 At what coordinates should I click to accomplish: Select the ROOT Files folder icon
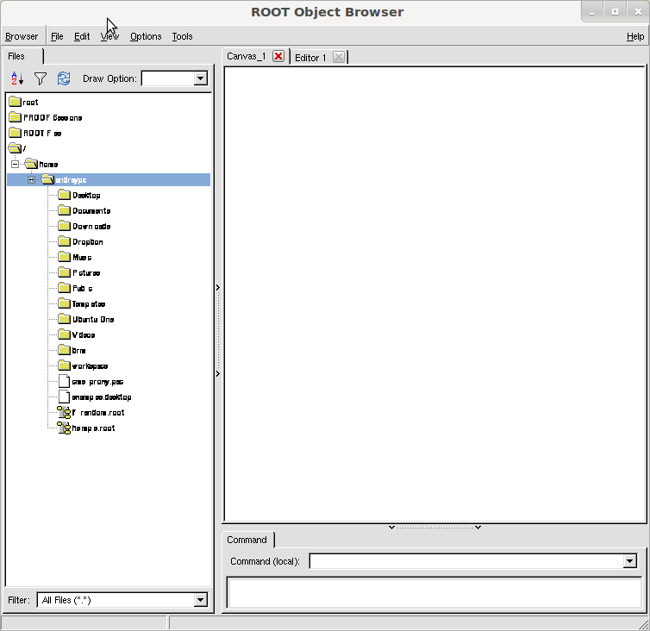(x=15, y=133)
